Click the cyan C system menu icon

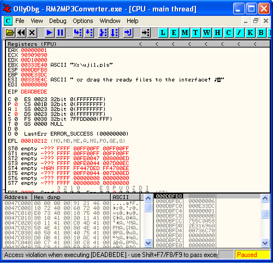click(x=8, y=21)
